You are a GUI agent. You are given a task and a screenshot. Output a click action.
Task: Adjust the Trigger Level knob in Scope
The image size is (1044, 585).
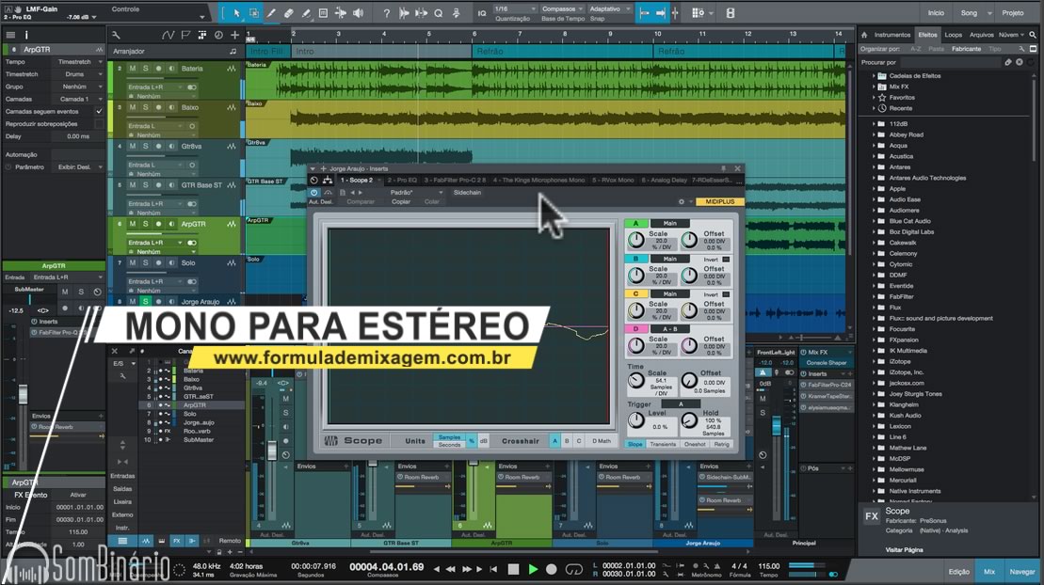tap(635, 420)
